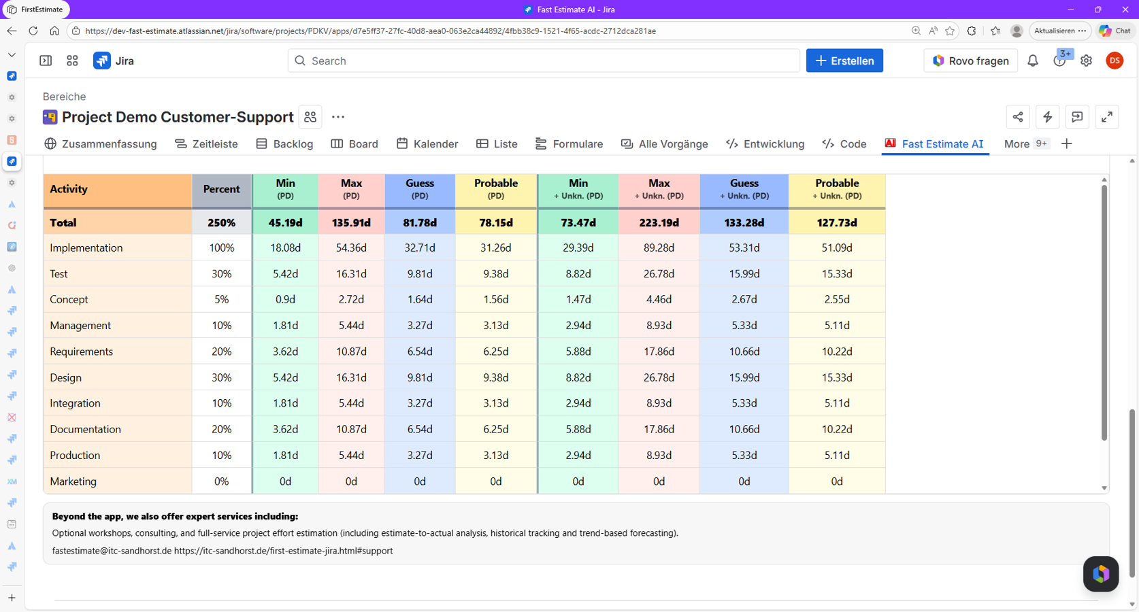Click the Jira logo
The height and width of the screenshot is (612, 1139).
point(102,61)
